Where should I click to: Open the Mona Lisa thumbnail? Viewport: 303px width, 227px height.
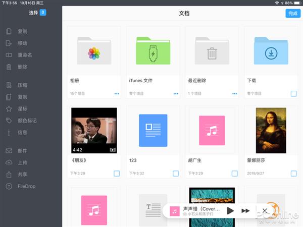(x=271, y=130)
